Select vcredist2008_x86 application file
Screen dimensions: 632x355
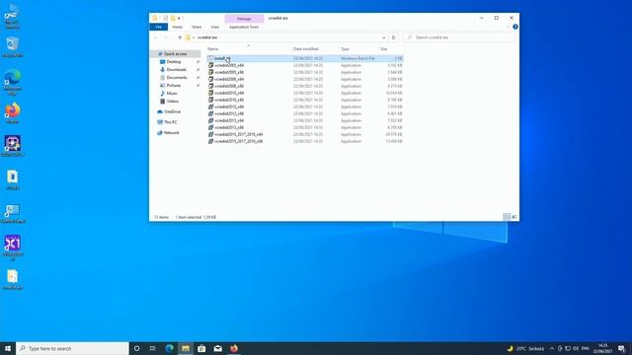(305, 86)
